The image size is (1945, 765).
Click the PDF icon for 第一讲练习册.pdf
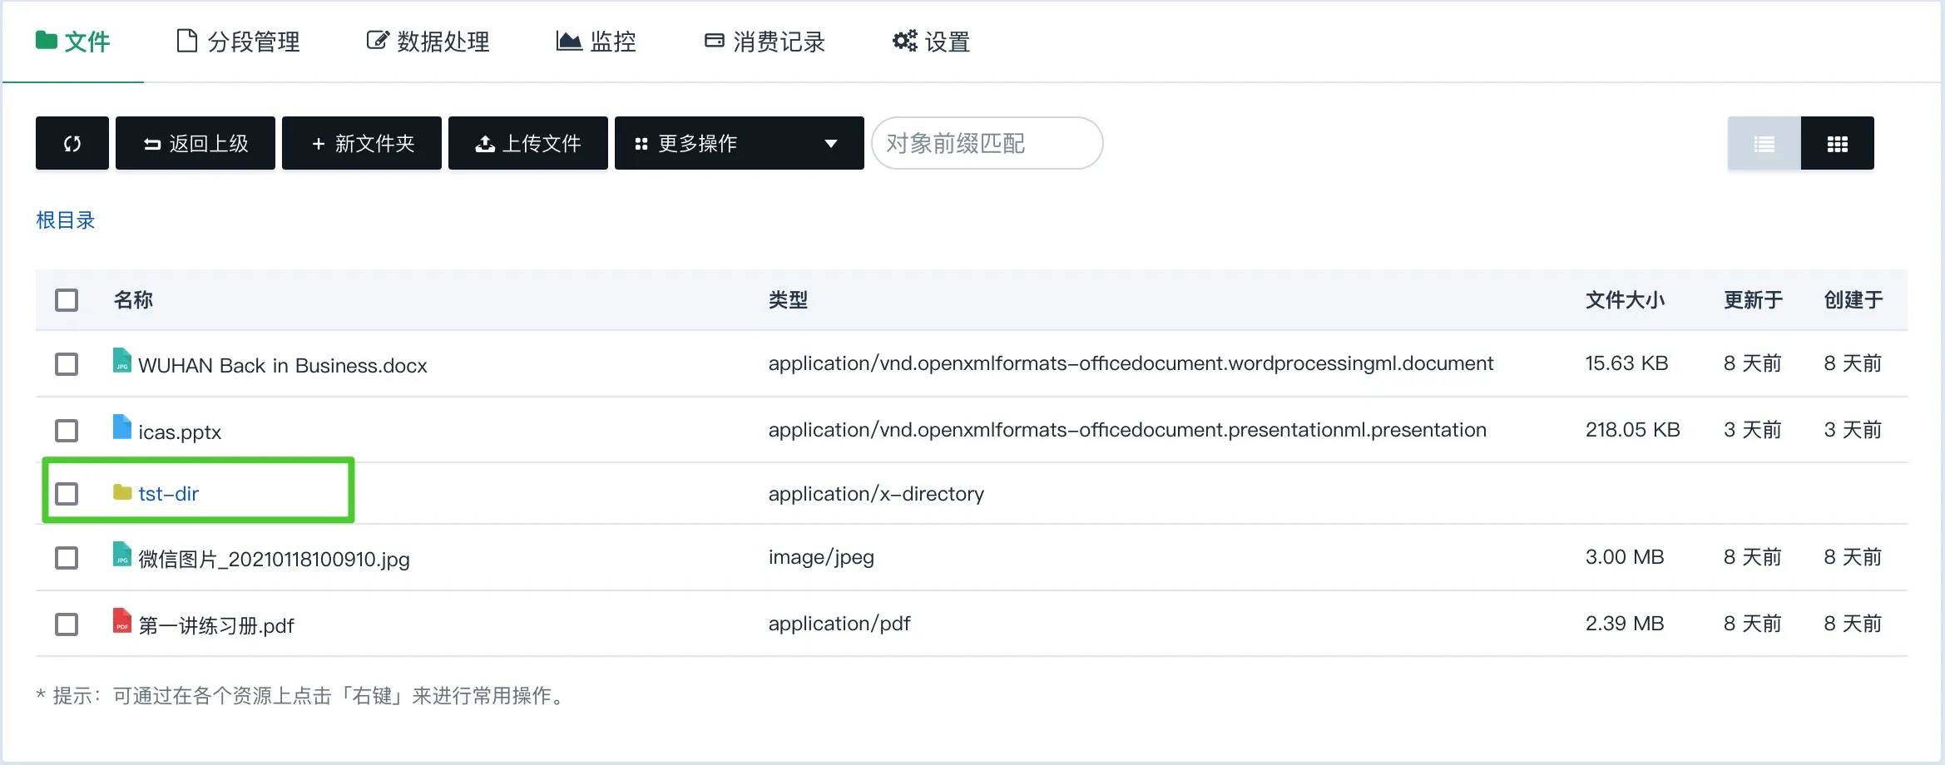point(121,624)
